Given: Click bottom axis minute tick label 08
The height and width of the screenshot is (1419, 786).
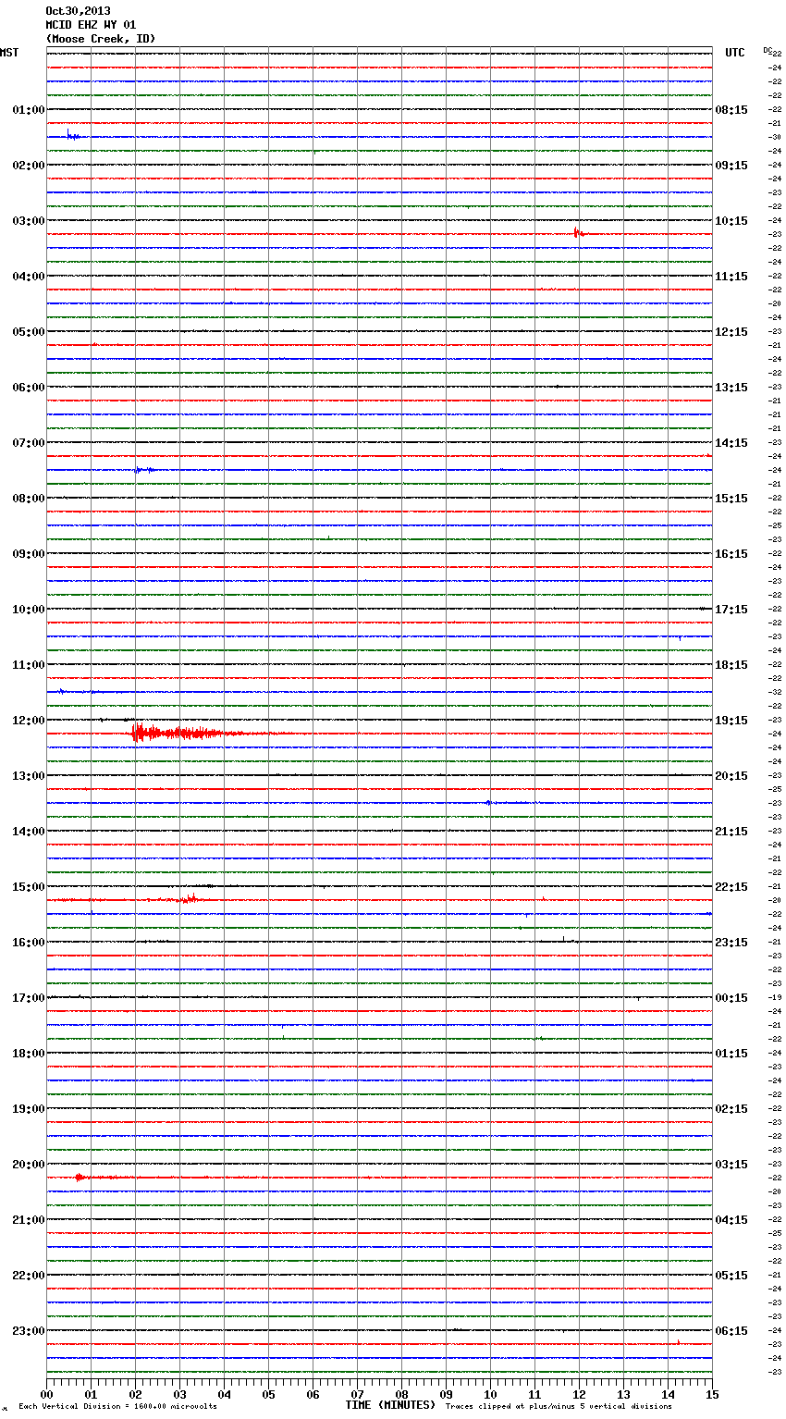Looking at the screenshot, I should 401,1394.
